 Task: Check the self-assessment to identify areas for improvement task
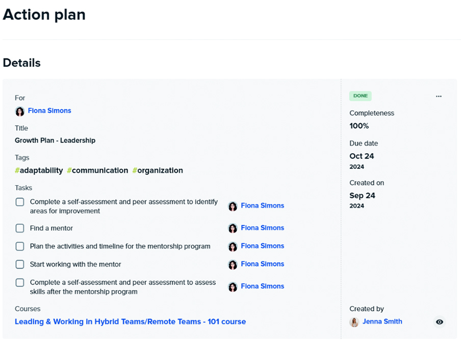(x=20, y=202)
